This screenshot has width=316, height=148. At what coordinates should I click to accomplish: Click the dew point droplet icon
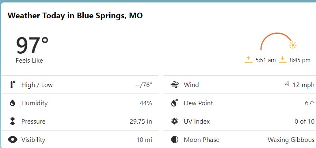[x=175, y=103]
